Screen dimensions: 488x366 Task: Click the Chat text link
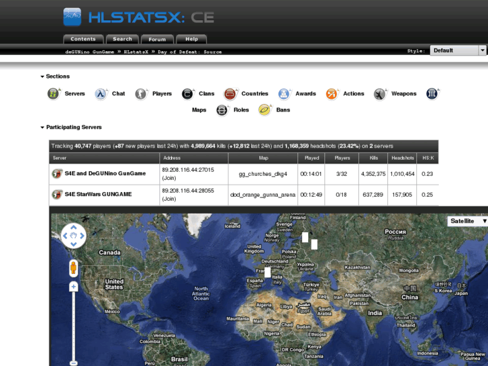click(x=118, y=93)
